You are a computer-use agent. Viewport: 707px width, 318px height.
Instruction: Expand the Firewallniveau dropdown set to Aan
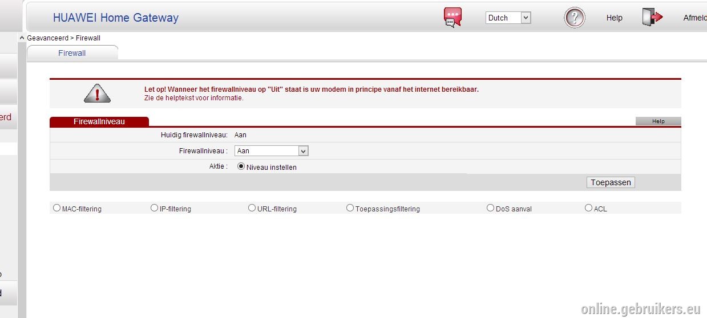click(x=272, y=151)
